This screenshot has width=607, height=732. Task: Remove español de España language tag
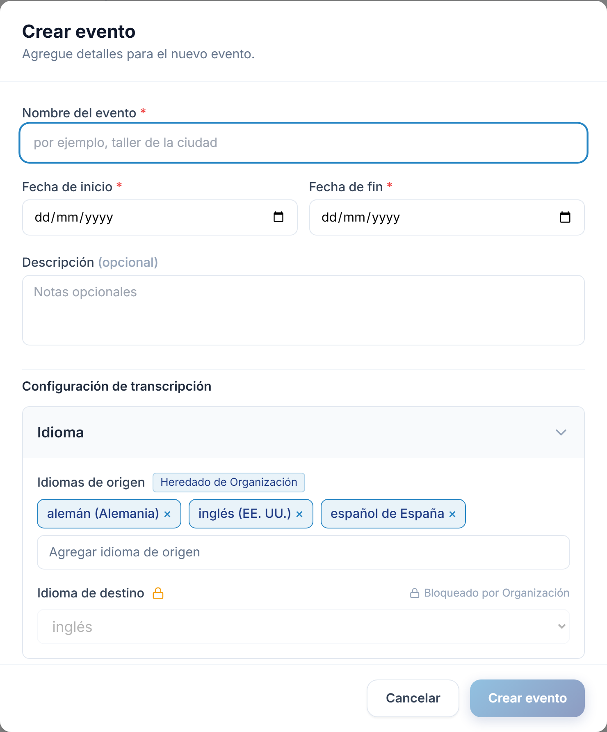pyautogui.click(x=452, y=514)
